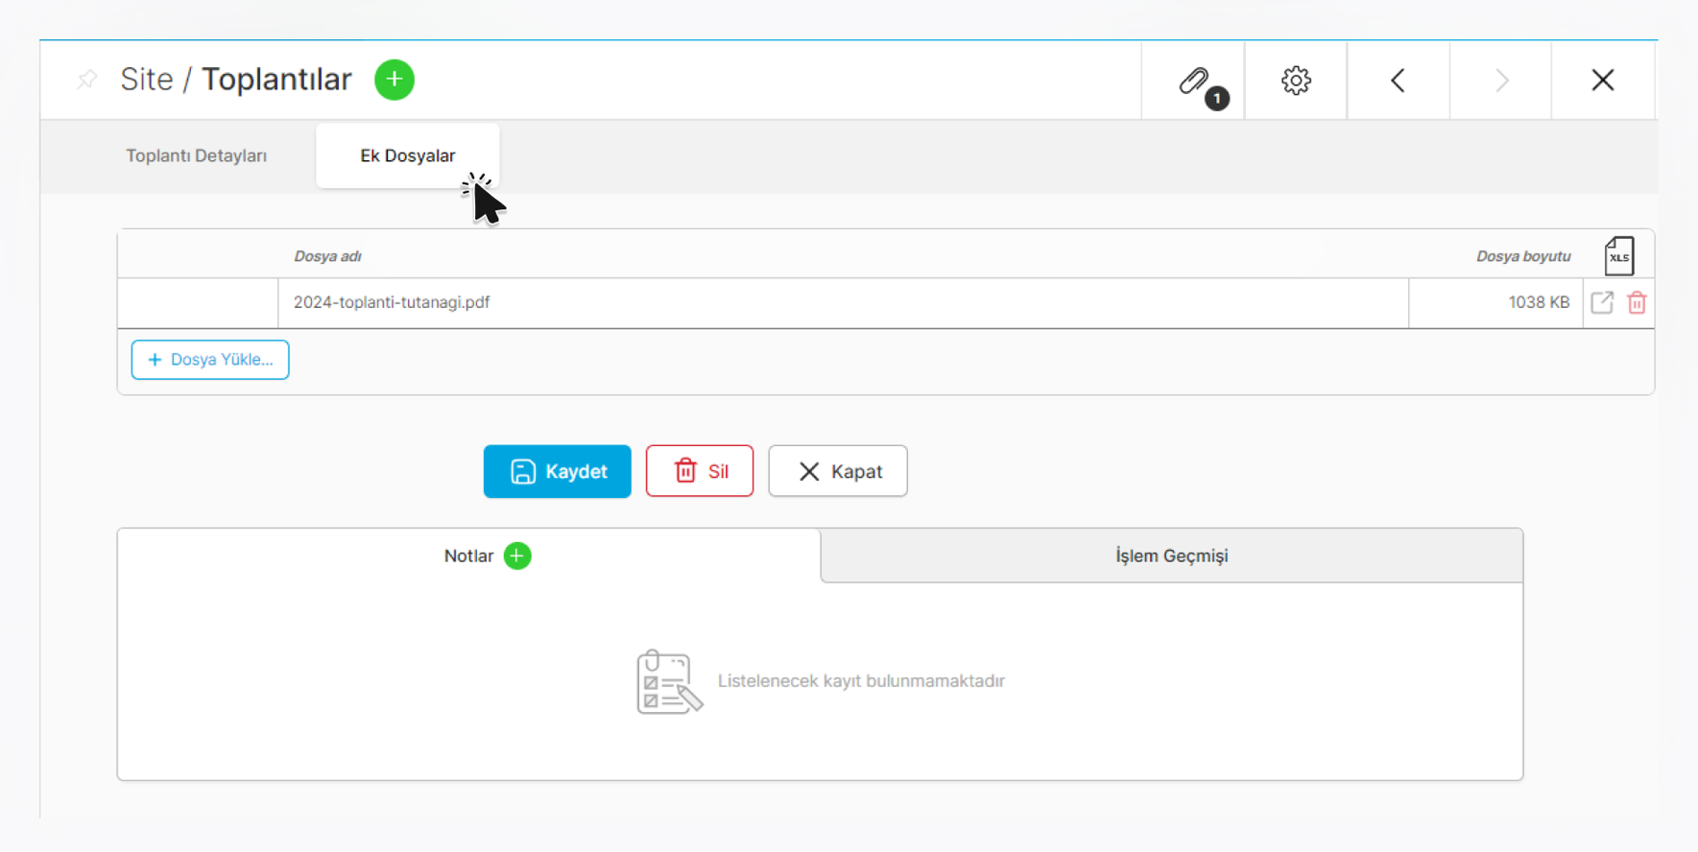The height and width of the screenshot is (852, 1698).
Task: Click the red Sil delete button
Action: tap(700, 471)
